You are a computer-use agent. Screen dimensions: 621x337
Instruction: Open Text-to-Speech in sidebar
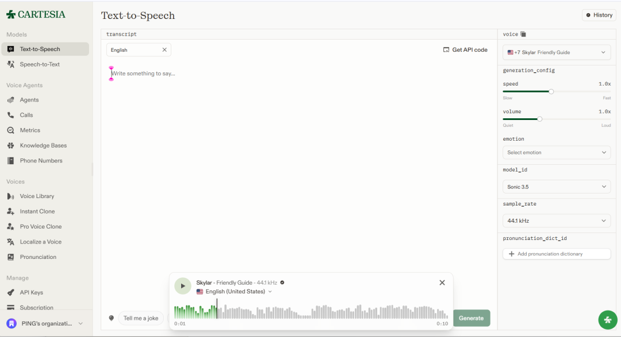tap(45, 49)
